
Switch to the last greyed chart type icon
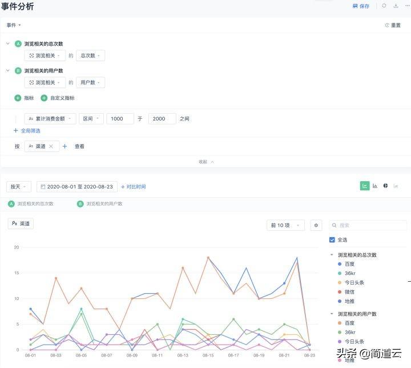click(x=396, y=186)
